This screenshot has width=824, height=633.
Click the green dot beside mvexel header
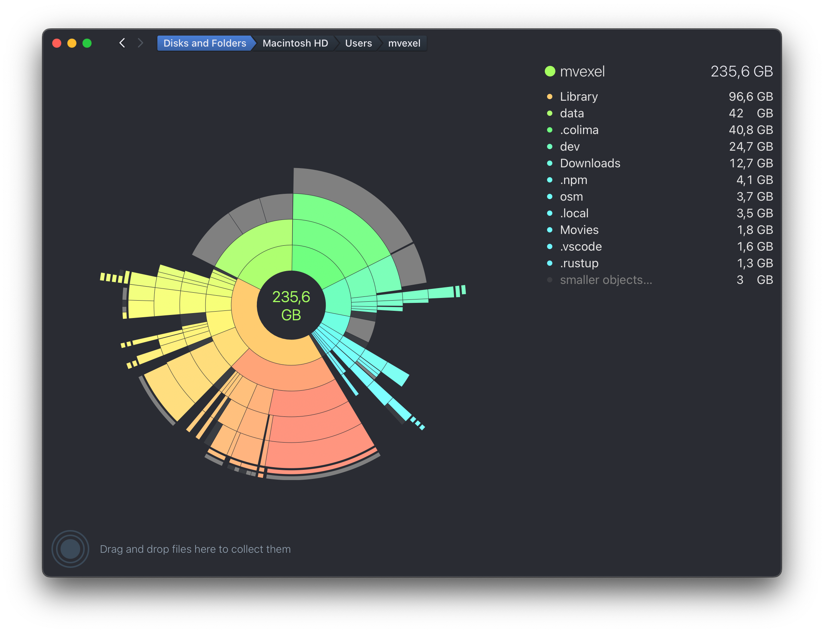550,72
